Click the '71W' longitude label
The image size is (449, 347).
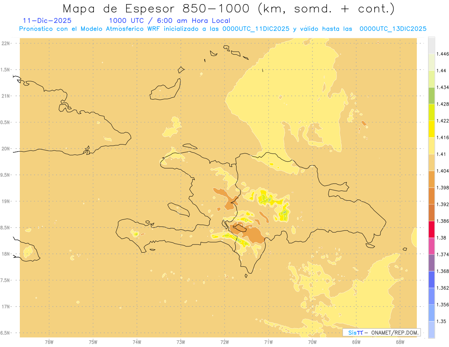tap(269, 342)
